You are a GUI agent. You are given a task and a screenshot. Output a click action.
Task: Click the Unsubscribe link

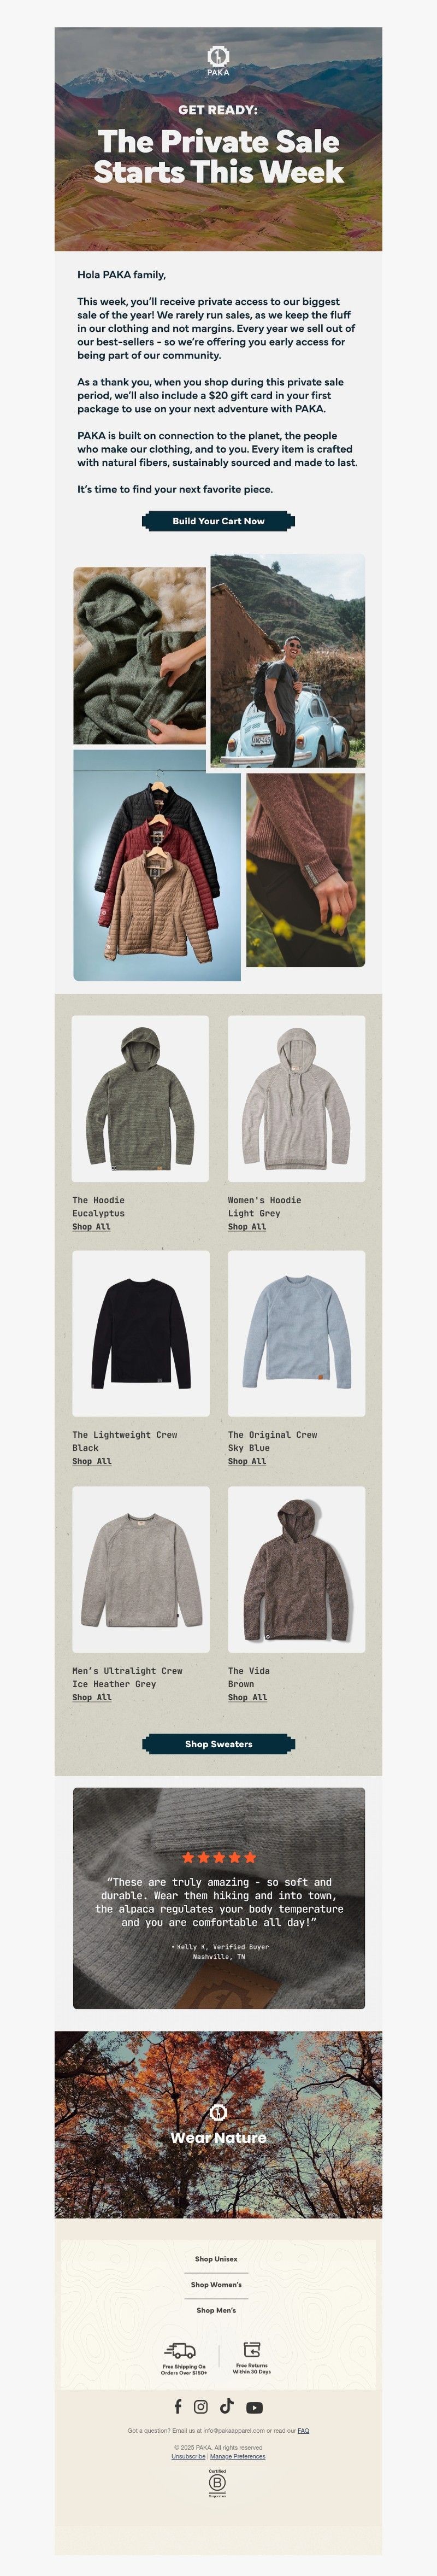[188, 2457]
